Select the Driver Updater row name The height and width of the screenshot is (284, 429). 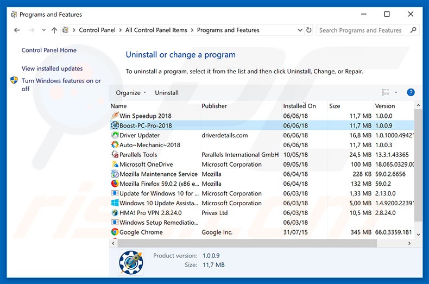tap(140, 135)
